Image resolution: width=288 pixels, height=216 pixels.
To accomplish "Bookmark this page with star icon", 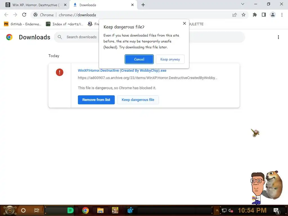I will pos(244,15).
